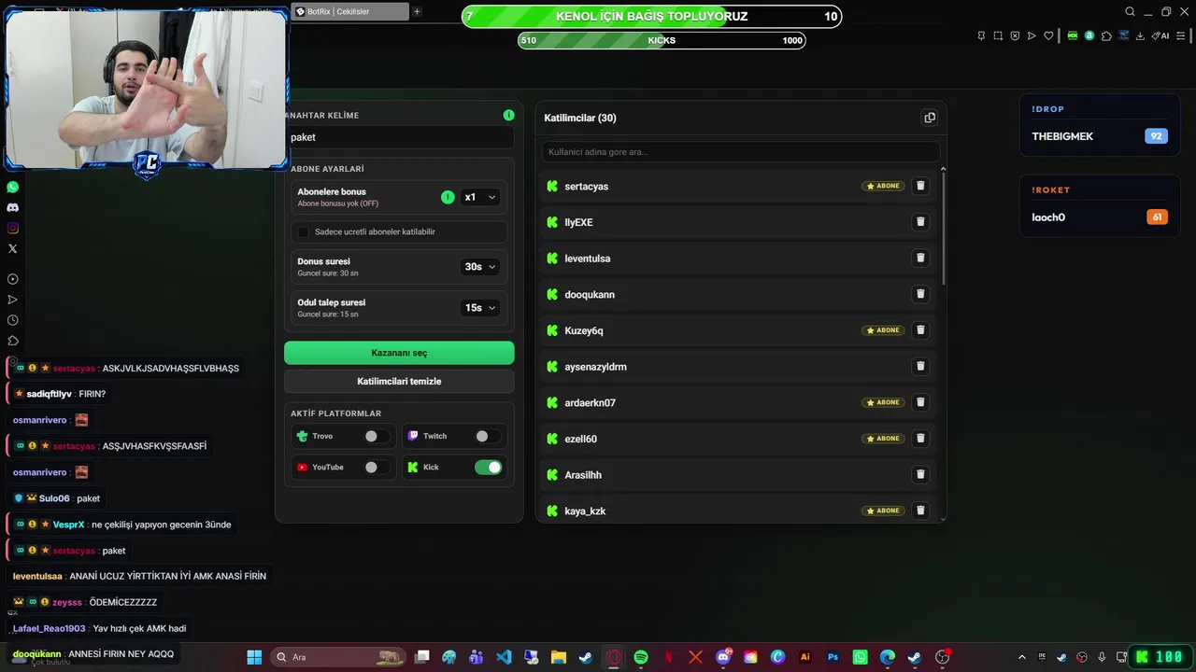The image size is (1196, 672).
Task: Open the sidebar extensions cube icon
Action: coord(12,341)
